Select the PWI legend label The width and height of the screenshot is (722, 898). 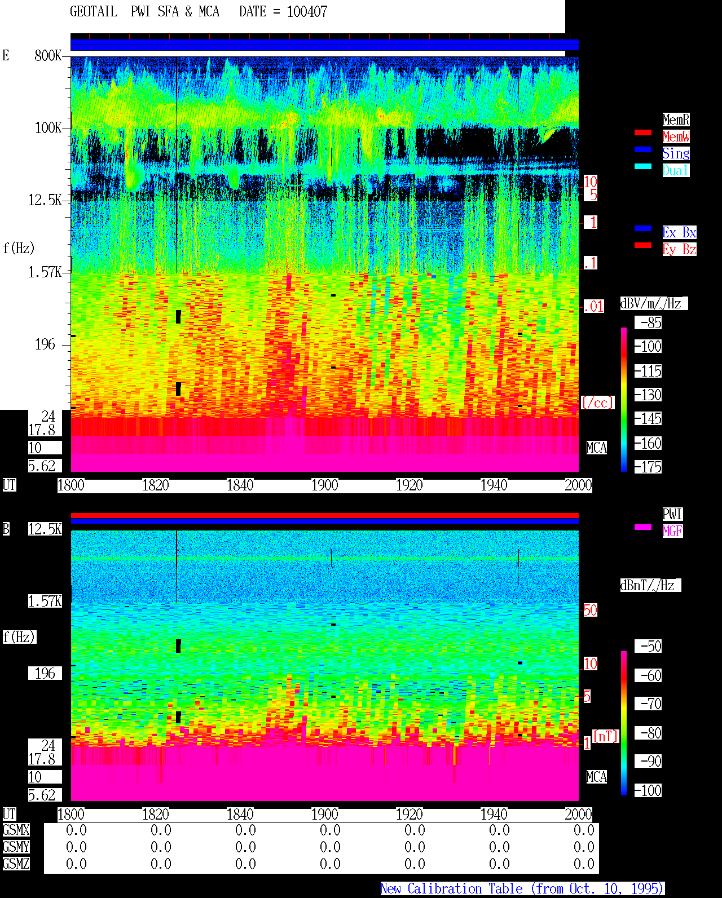coord(672,514)
